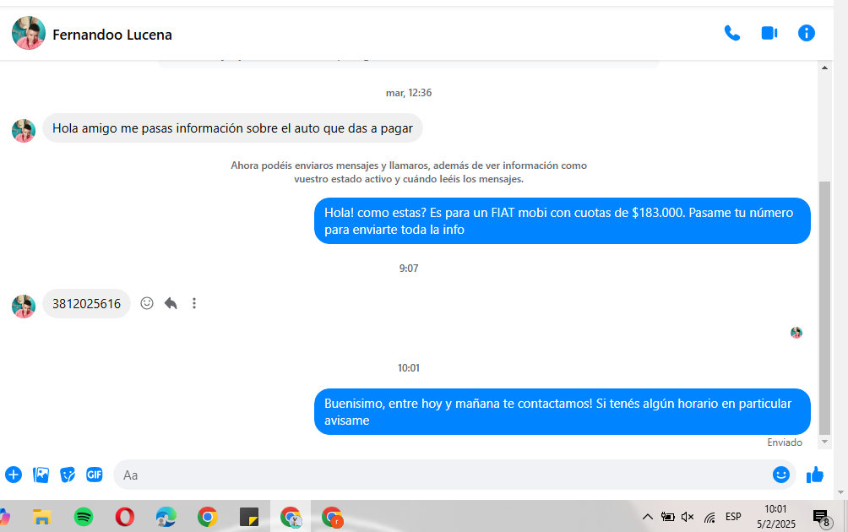Image resolution: width=848 pixels, height=532 pixels.
Task: Reply to the 3812025616 message
Action: (171, 303)
